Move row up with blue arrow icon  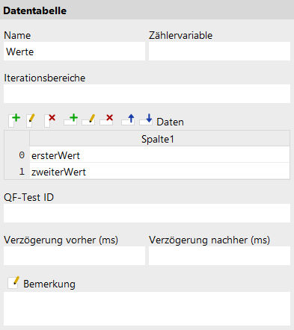(128, 119)
